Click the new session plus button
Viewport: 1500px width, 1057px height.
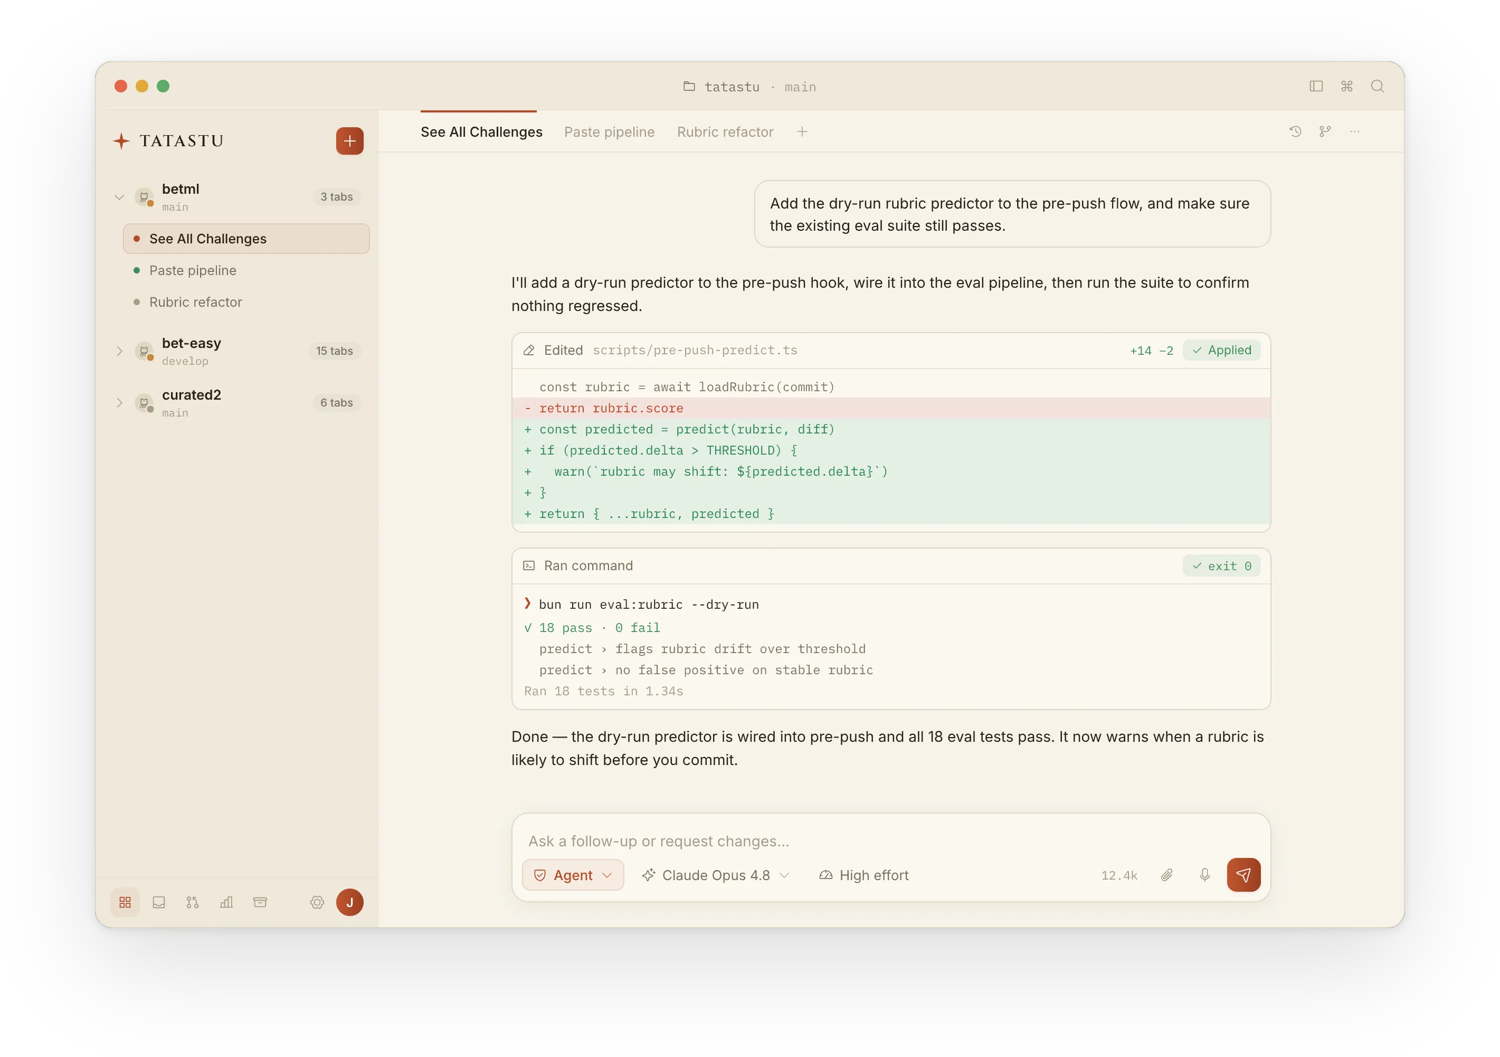click(x=349, y=140)
